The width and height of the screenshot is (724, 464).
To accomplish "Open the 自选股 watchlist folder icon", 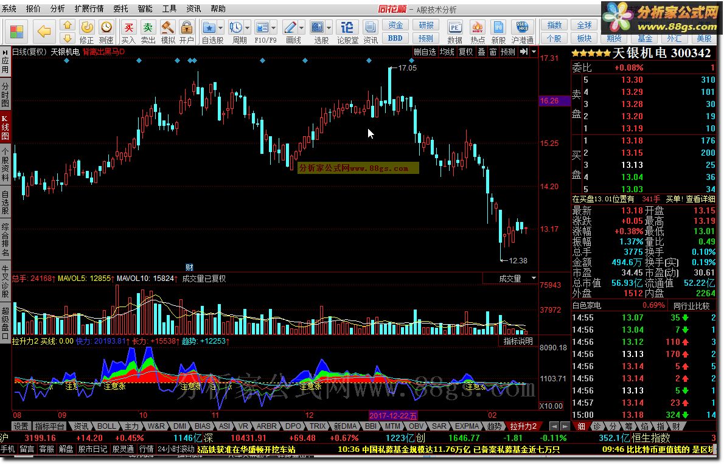I will tap(209, 27).
